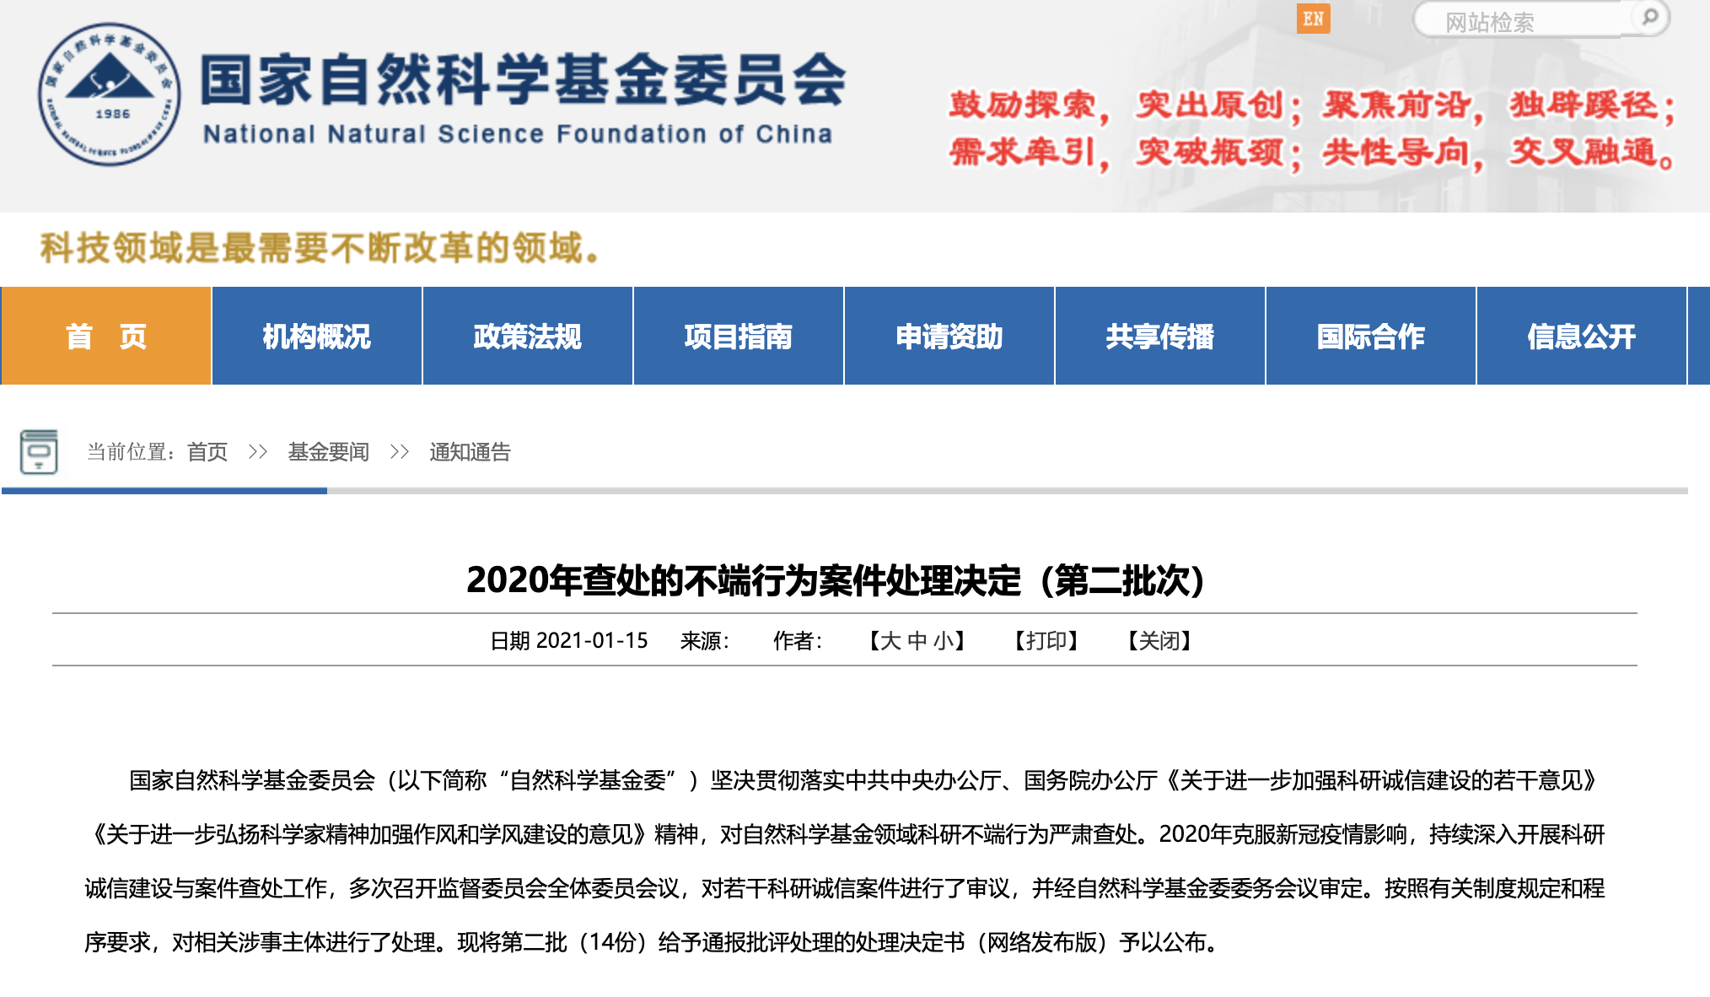1710x997 pixels.
Task: Click the 来源 label in the article meta
Action: click(x=704, y=641)
